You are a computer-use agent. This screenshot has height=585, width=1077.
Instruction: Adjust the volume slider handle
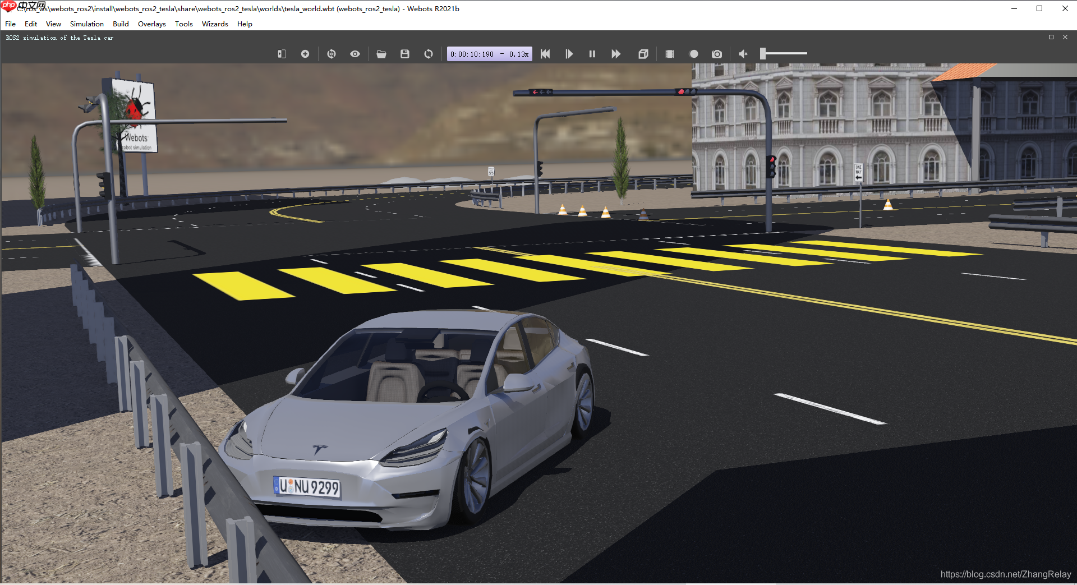[x=763, y=54]
